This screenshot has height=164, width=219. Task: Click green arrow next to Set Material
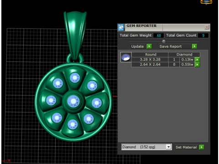[x=202, y=147]
